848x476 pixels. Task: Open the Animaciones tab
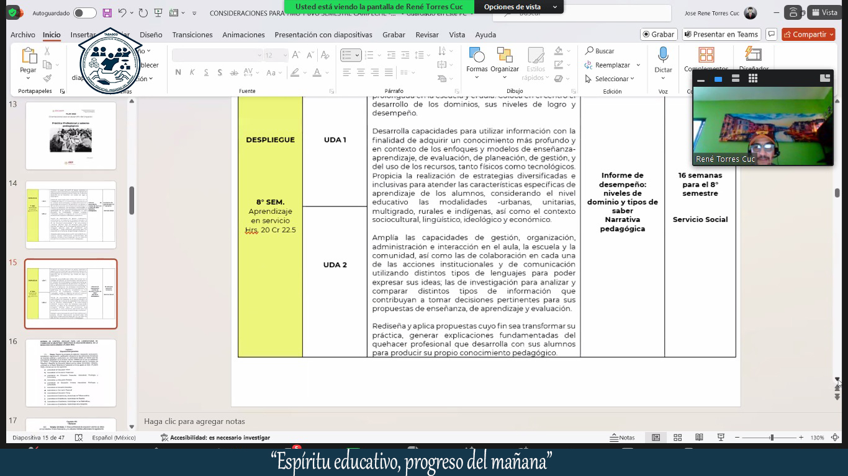(243, 35)
